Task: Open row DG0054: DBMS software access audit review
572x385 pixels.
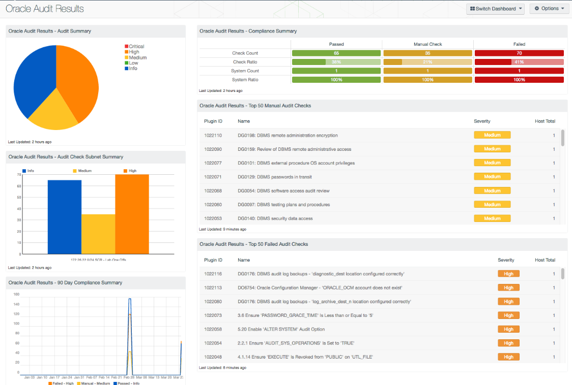Action: 380,190
